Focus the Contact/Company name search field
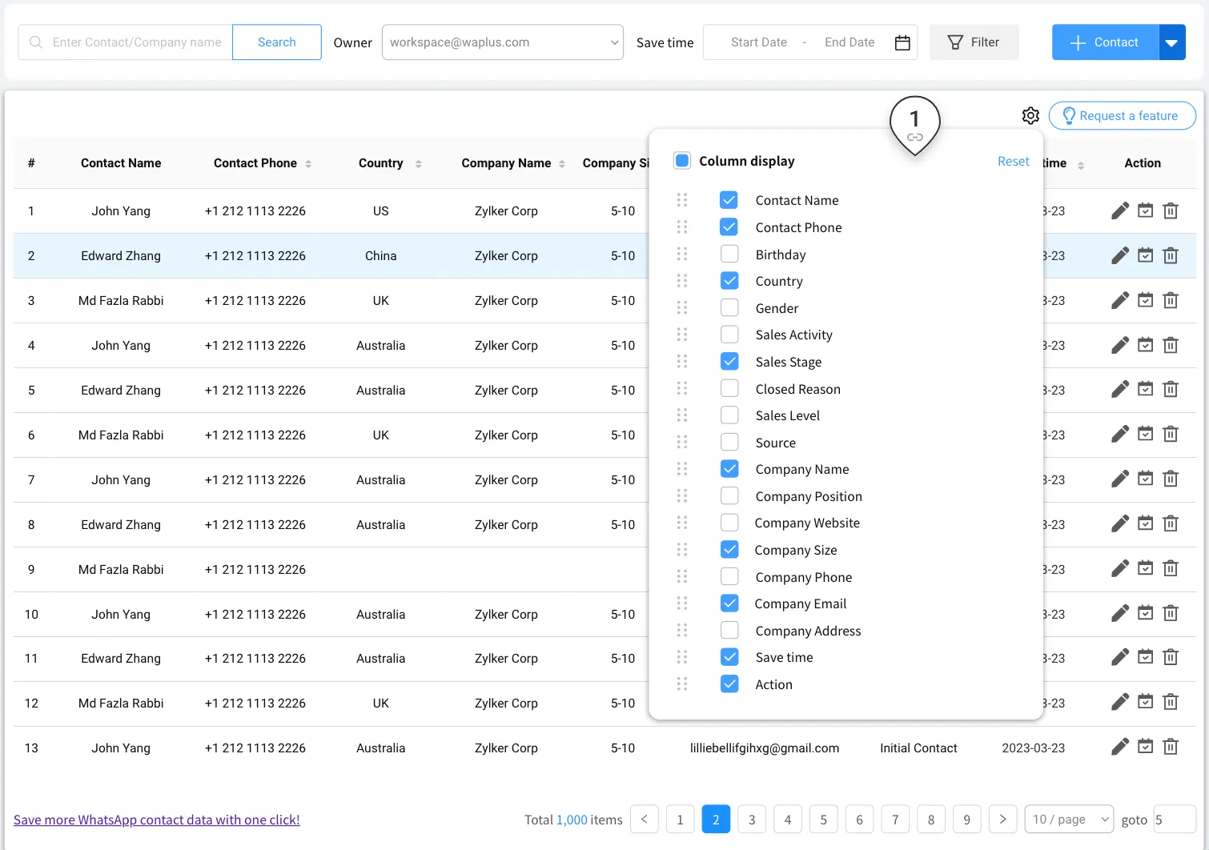Image resolution: width=1209 pixels, height=850 pixels. point(126,42)
